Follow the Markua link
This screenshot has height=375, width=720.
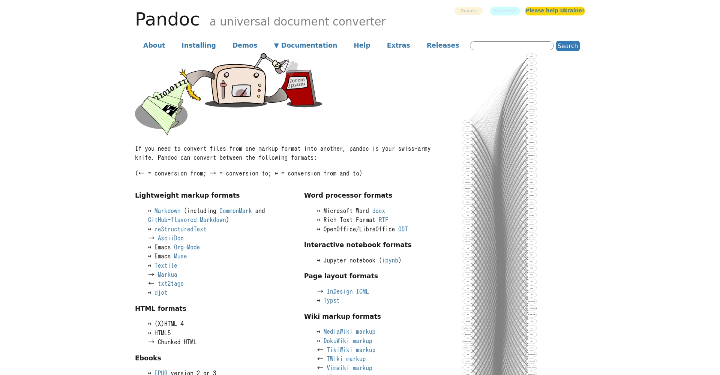(167, 274)
